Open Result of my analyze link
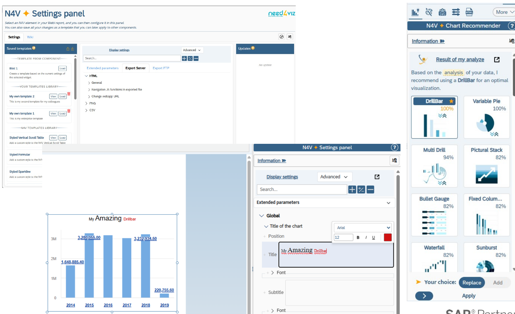The image size is (515, 314). click(x=460, y=60)
